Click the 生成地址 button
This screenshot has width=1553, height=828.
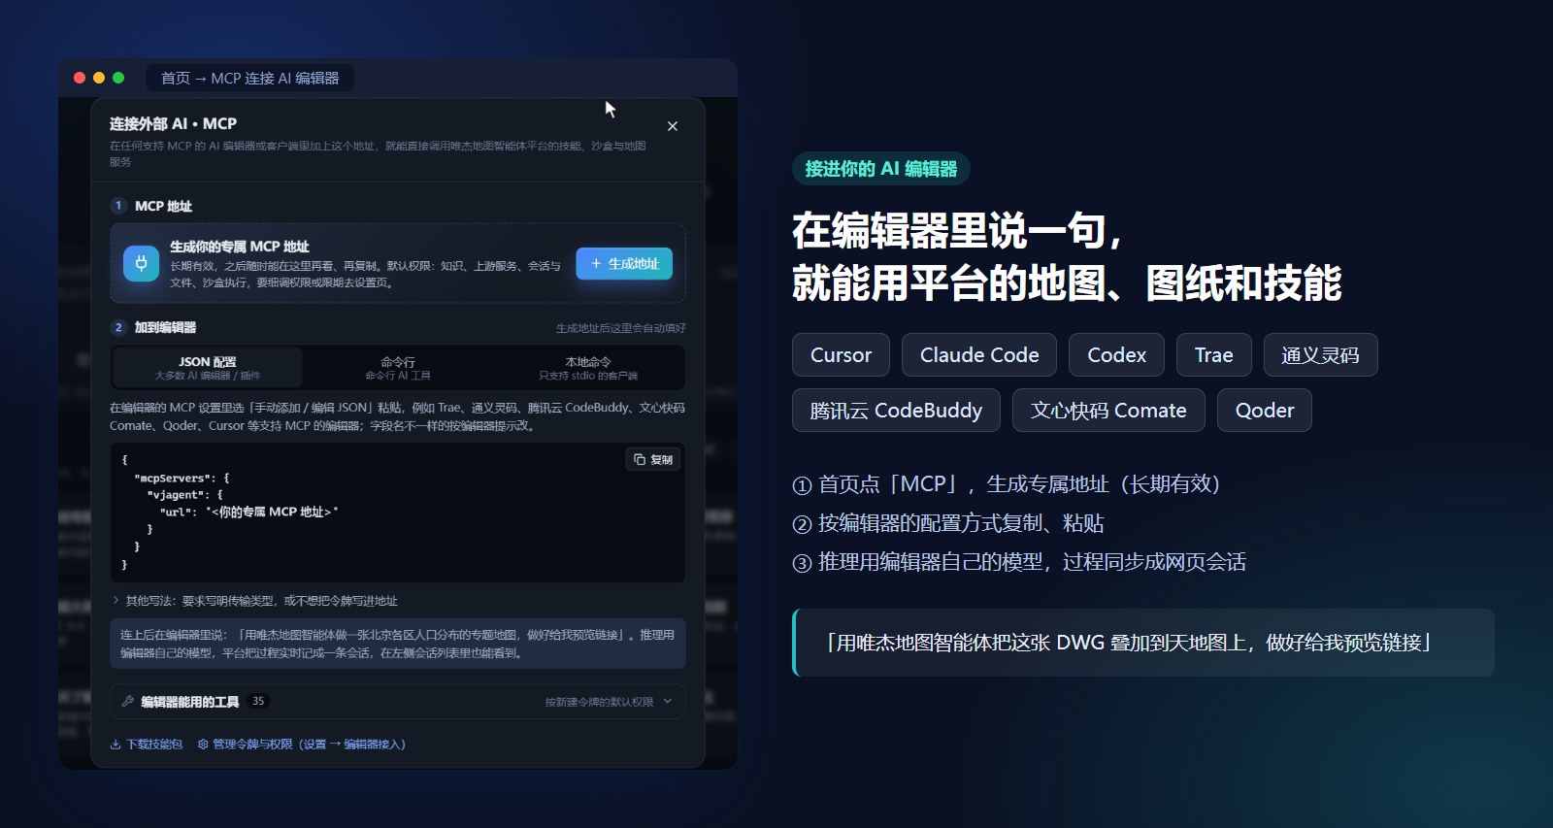point(624,264)
